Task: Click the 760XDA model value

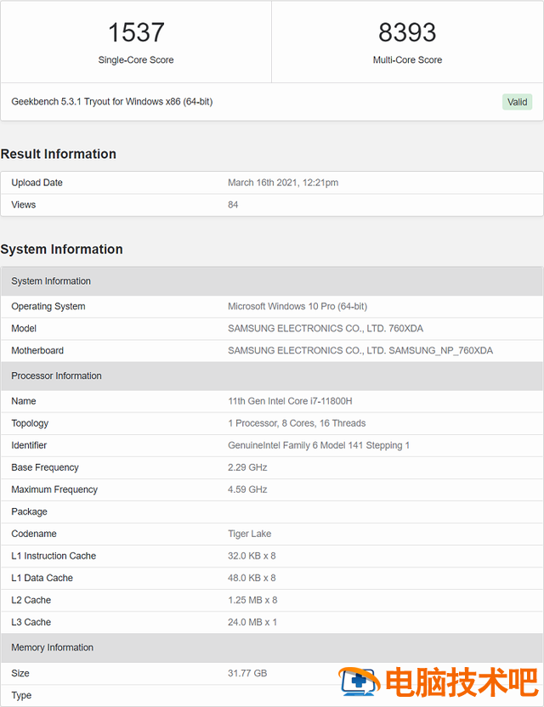Action: 326,329
